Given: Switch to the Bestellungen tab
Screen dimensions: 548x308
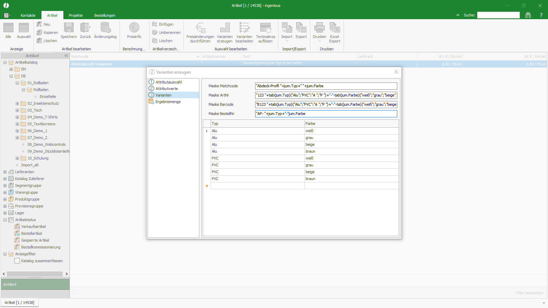Looking at the screenshot, I should [x=104, y=15].
